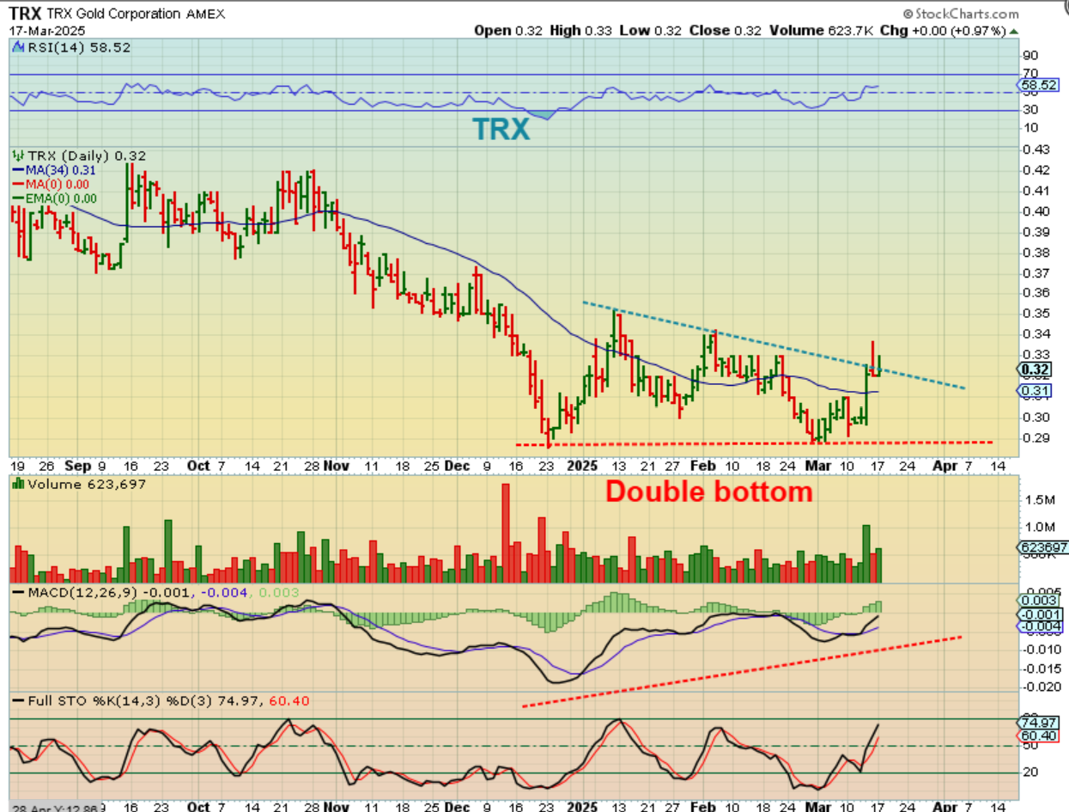This screenshot has height=812, width=1069.
Task: Click the 623697 volume value tag
Action: coord(1039,546)
